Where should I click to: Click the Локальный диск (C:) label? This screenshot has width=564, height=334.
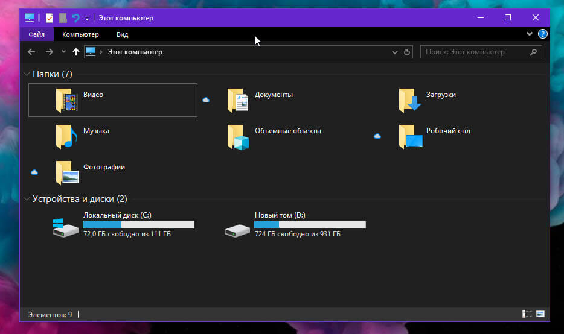(117, 215)
